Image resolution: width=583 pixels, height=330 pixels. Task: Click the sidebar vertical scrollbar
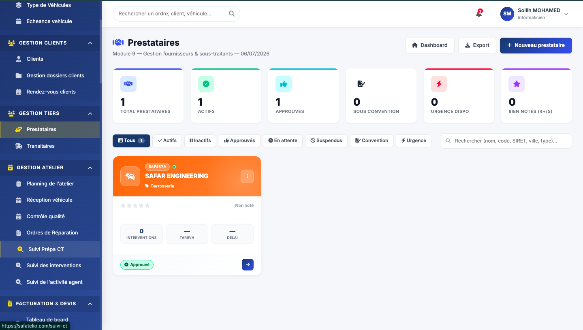(x=100, y=51)
